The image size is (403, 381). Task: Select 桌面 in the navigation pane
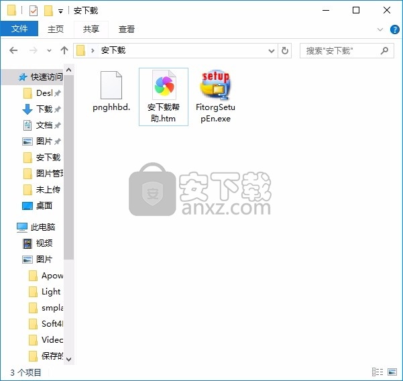point(38,206)
